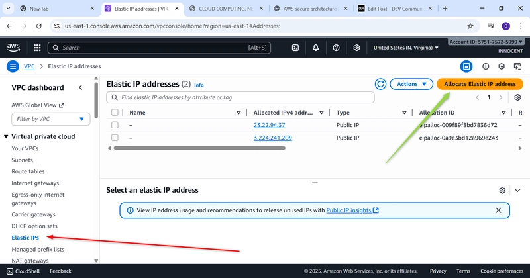Screen dimensions: 530x278
Task: Open split panel preferences gear
Action: coord(502,190)
